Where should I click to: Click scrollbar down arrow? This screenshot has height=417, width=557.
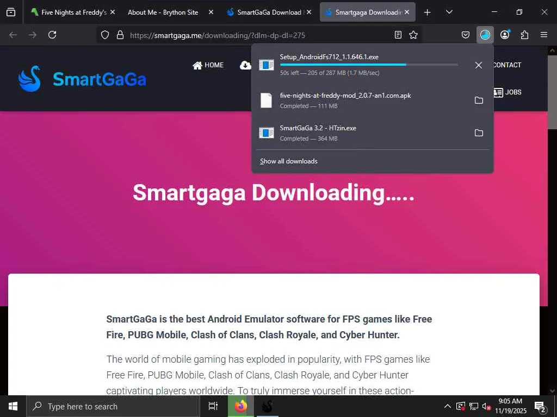(552, 391)
